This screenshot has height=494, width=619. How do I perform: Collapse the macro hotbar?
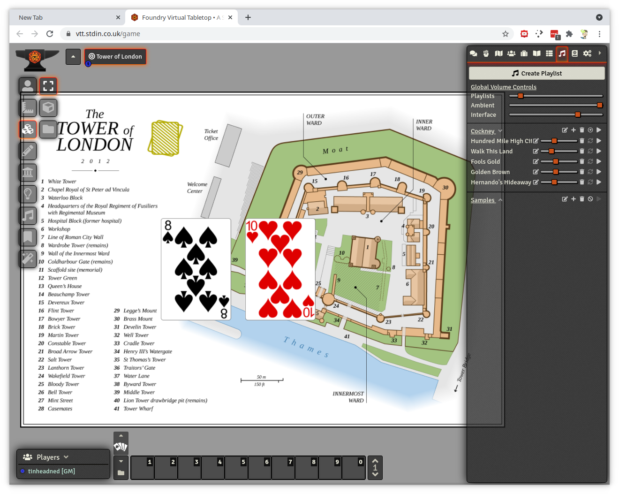click(121, 462)
